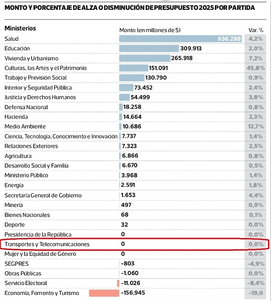Select the Defensa Nacional row label

[x=26, y=107]
